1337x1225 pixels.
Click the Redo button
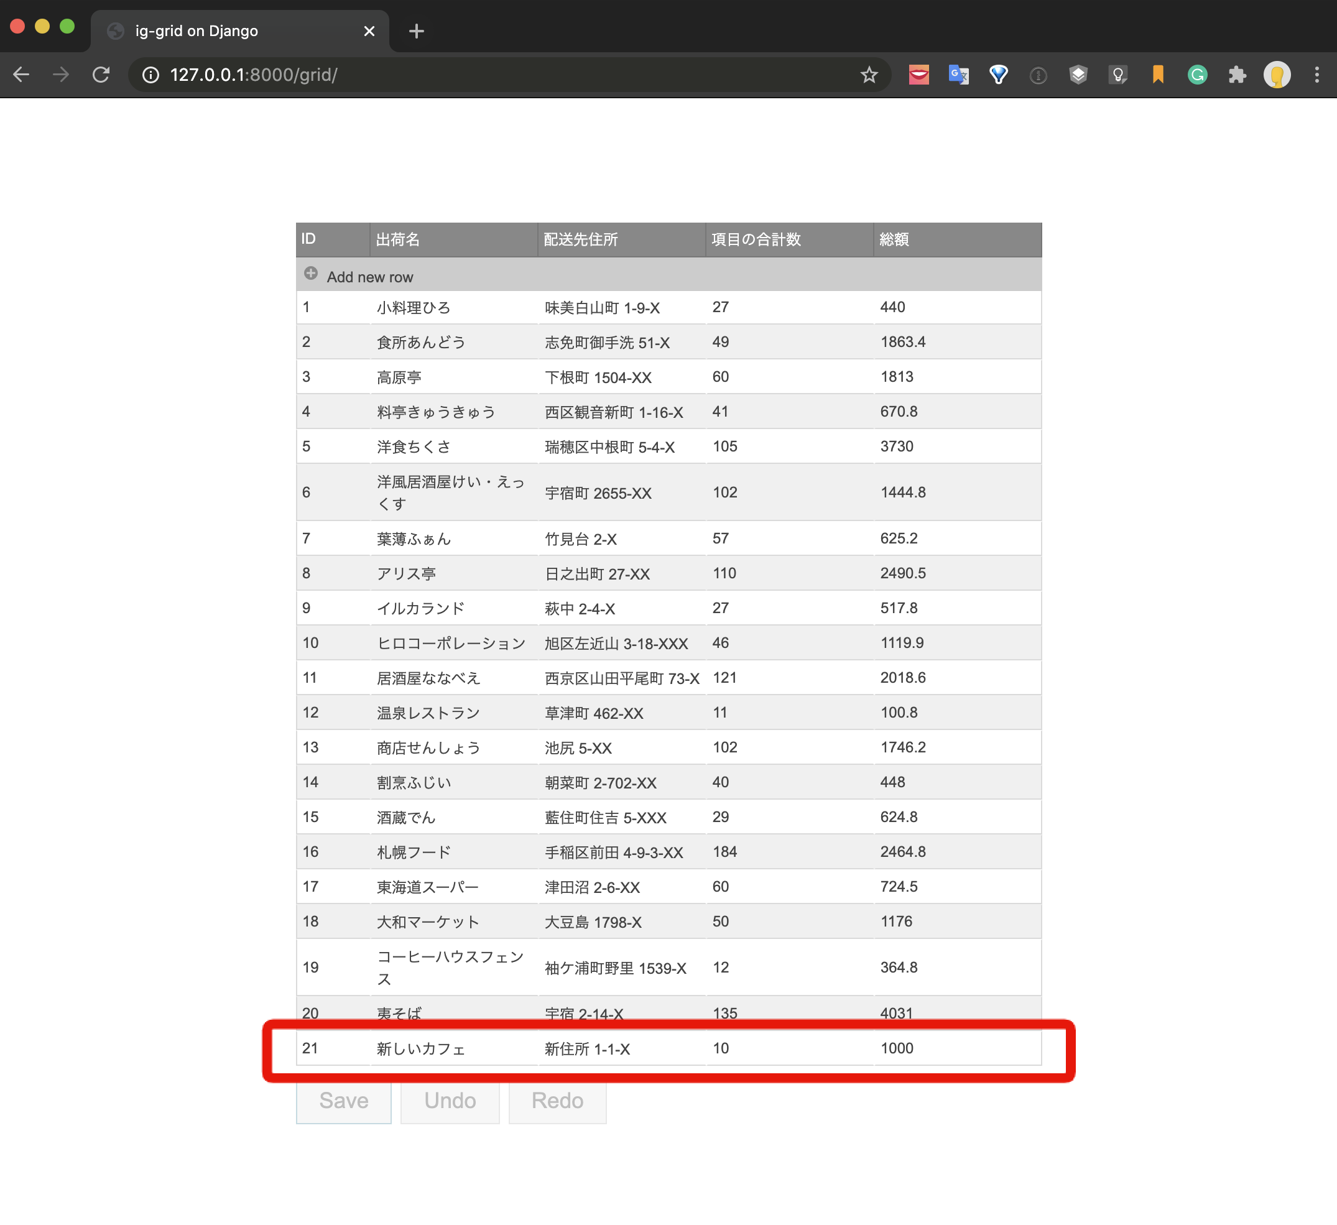pyautogui.click(x=557, y=1101)
